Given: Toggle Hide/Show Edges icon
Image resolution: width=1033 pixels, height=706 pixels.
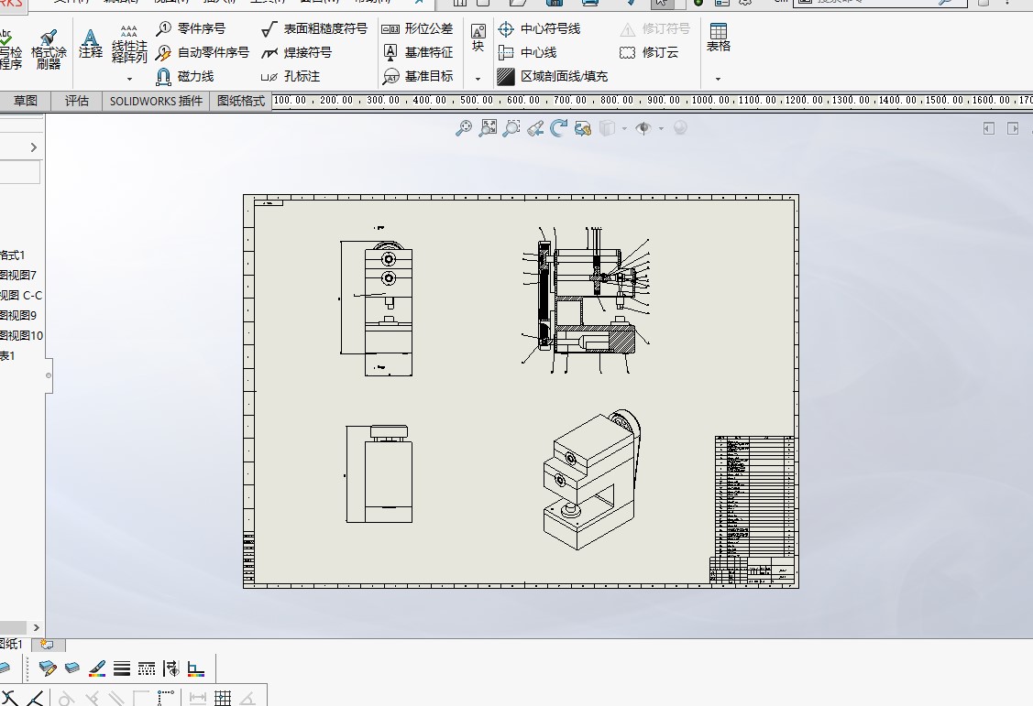Looking at the screenshot, I should (x=171, y=668).
